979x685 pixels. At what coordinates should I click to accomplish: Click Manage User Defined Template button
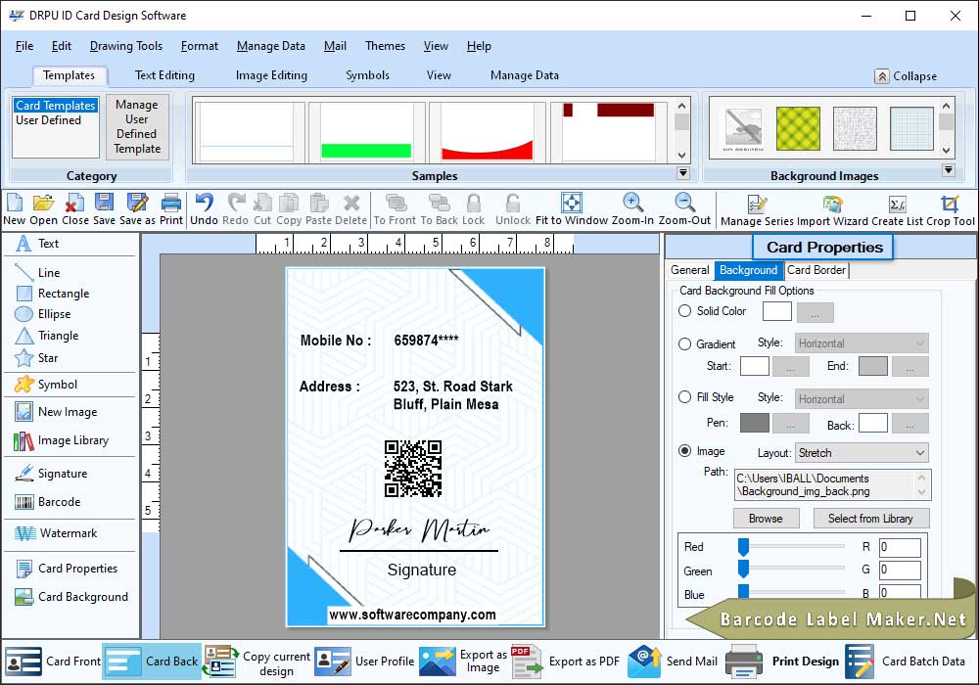(137, 126)
